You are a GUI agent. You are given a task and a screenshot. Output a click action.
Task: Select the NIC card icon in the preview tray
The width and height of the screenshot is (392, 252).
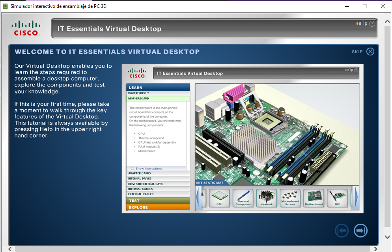[337, 198]
